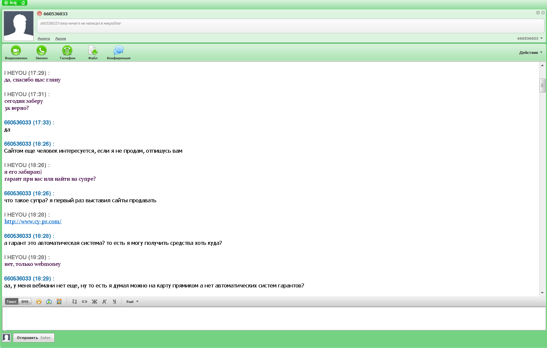Send a file with the Файл icon
This screenshot has width=547, height=348.
tap(93, 53)
